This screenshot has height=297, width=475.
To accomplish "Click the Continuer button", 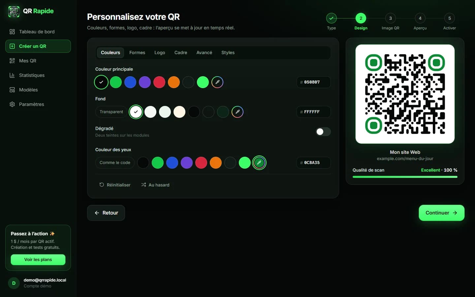I will (x=441, y=213).
